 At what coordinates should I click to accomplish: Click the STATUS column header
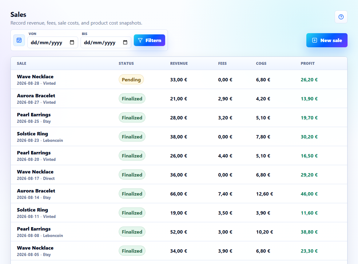pyautogui.click(x=126, y=63)
